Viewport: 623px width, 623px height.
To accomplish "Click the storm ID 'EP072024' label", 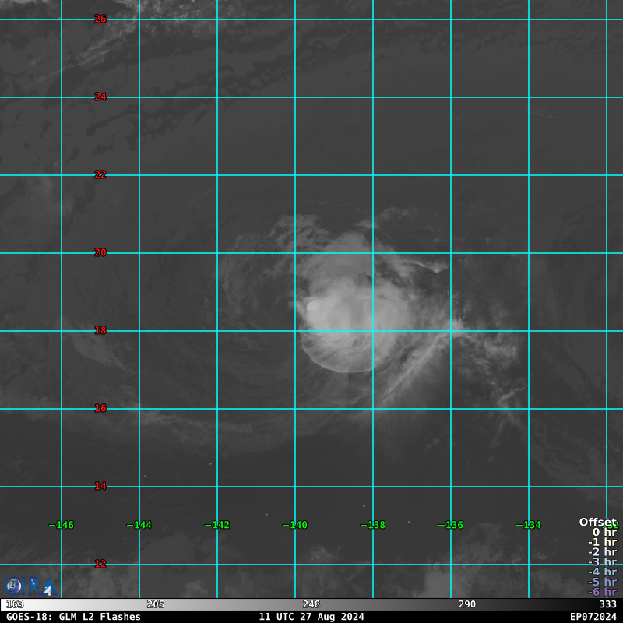I will pyautogui.click(x=593, y=617).
